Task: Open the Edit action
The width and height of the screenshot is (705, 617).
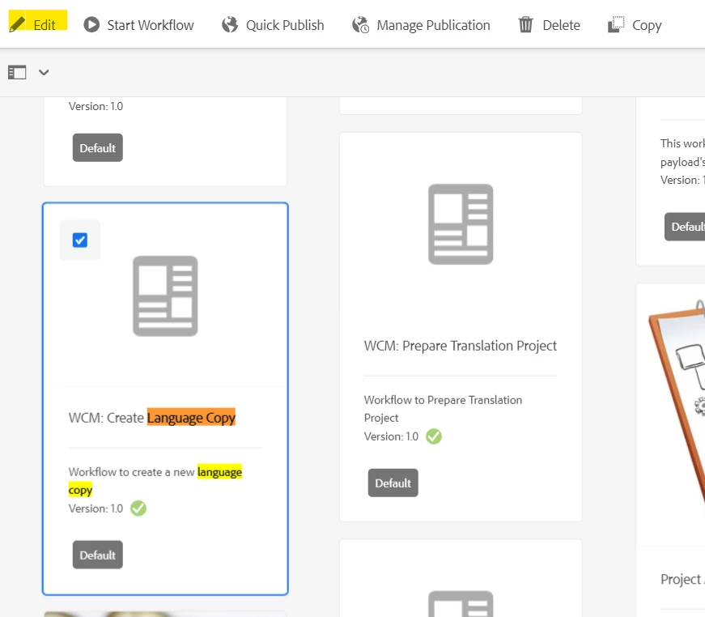Action: point(44,25)
